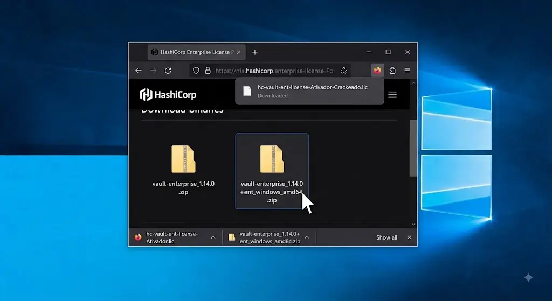
Task: Open the HashiCorp site hamburger menu
Action: click(392, 95)
